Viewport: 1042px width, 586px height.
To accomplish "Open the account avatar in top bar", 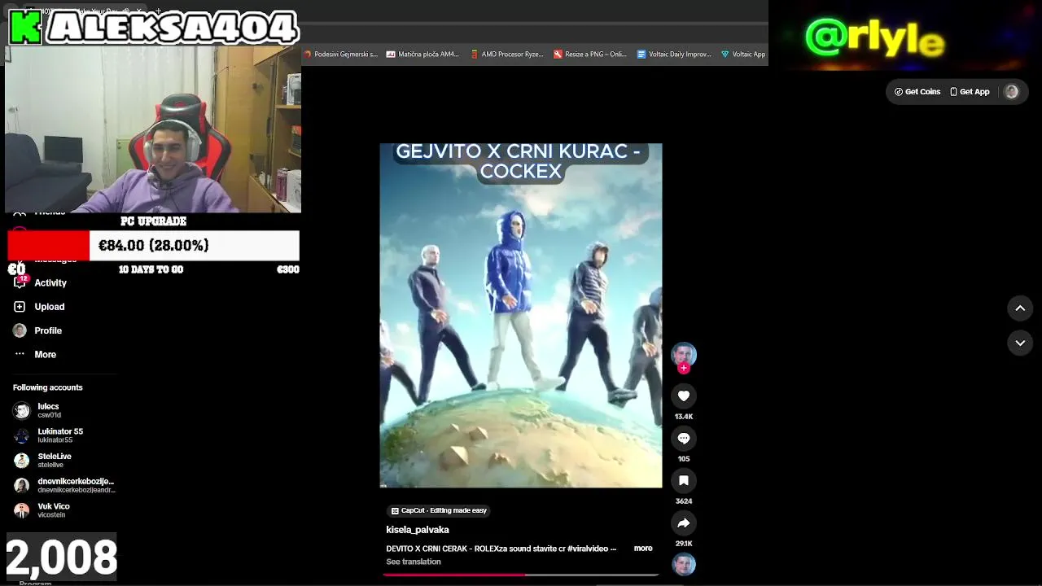I will coord(1012,92).
